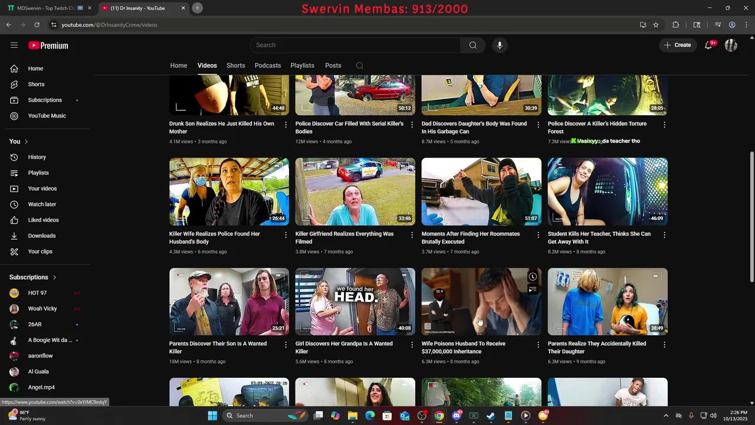Open options for Killer's Hidden Torture Forest video
The height and width of the screenshot is (425, 755).
tap(664, 125)
